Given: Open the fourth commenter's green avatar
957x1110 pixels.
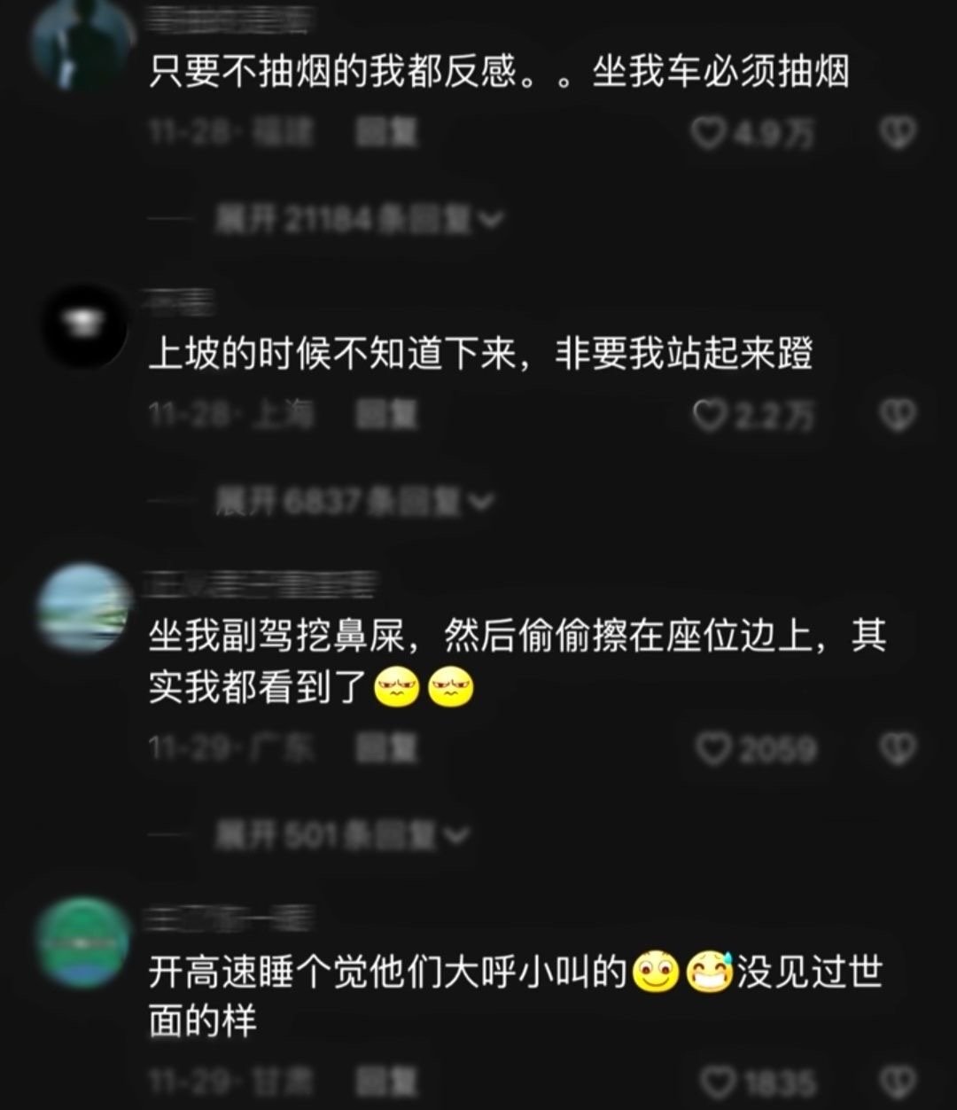Looking at the screenshot, I should click(82, 942).
